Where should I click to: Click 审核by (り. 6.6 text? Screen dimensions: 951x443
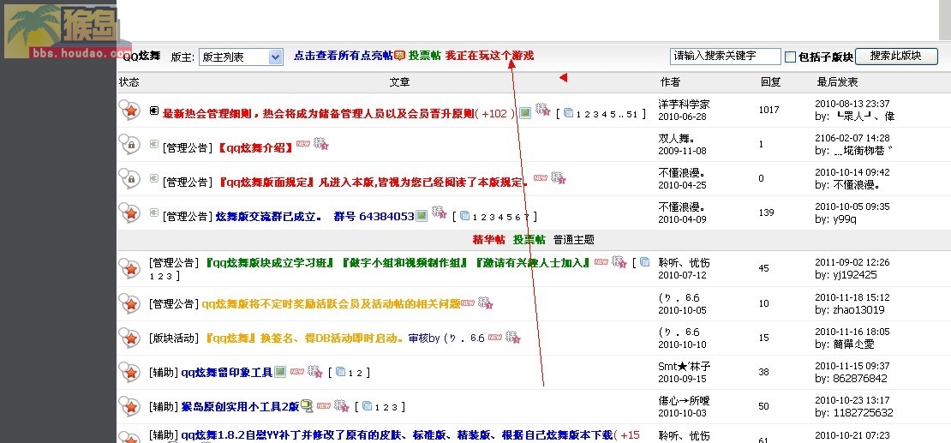tap(446, 338)
